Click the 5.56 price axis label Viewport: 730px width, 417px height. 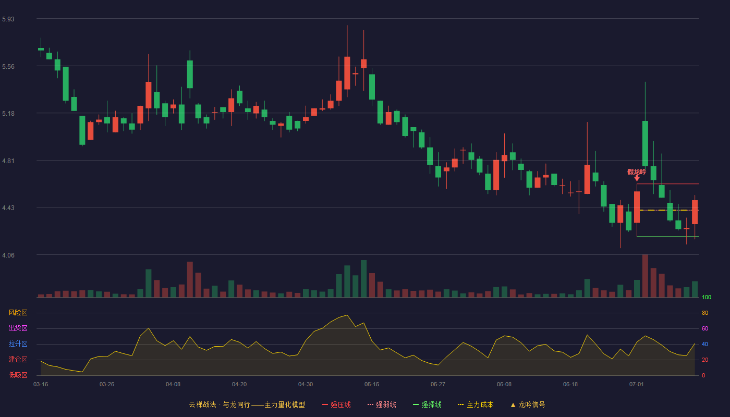pyautogui.click(x=8, y=67)
